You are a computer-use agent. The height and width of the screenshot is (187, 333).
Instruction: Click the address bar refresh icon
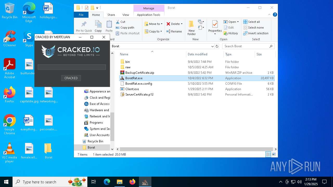(x=217, y=46)
